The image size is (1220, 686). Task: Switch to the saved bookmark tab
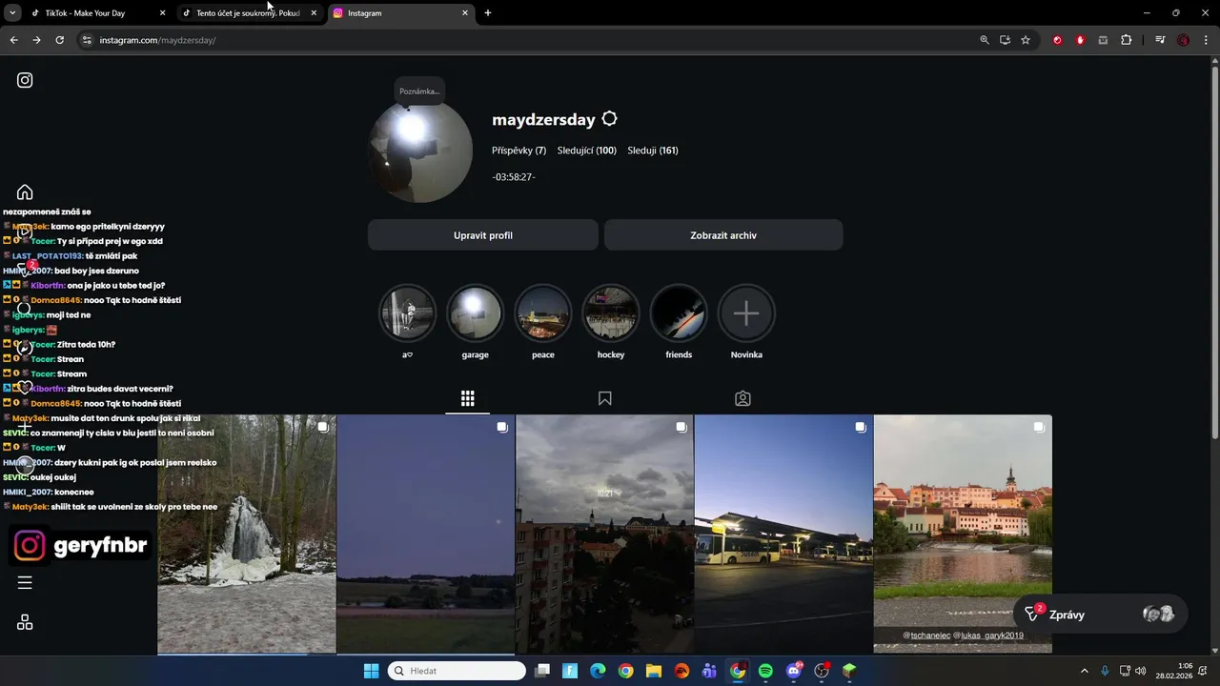point(605,398)
